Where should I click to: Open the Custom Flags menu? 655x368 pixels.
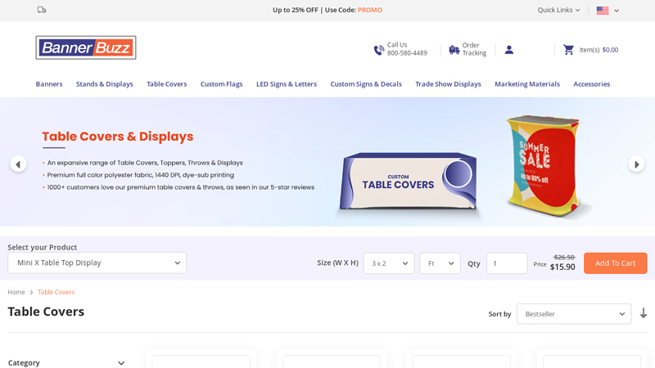221,84
